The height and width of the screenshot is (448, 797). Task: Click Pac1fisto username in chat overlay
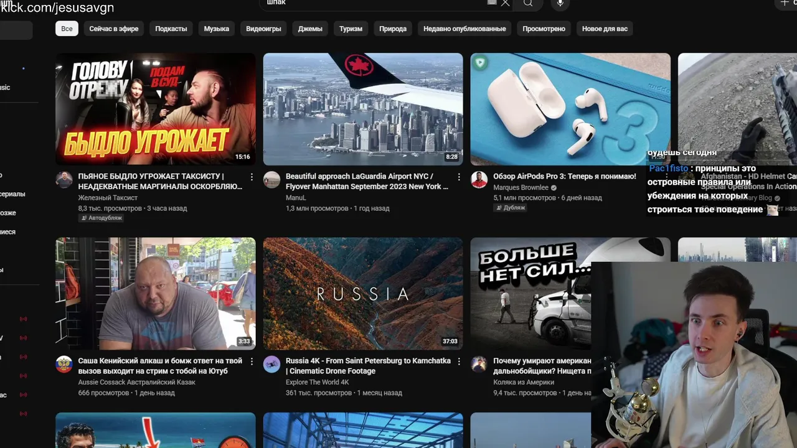click(x=668, y=168)
